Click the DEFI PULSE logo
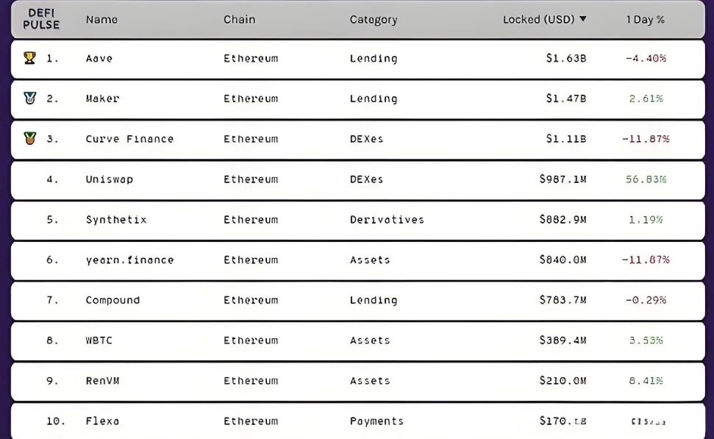 click(41, 20)
